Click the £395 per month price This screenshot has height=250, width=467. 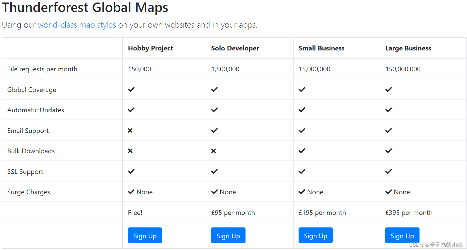(409, 213)
